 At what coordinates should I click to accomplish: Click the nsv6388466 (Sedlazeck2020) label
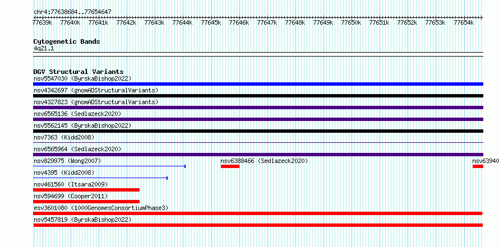click(x=264, y=161)
